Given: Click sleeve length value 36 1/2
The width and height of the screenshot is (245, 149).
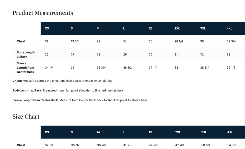Looking at the screenshot, I should point(127,68).
